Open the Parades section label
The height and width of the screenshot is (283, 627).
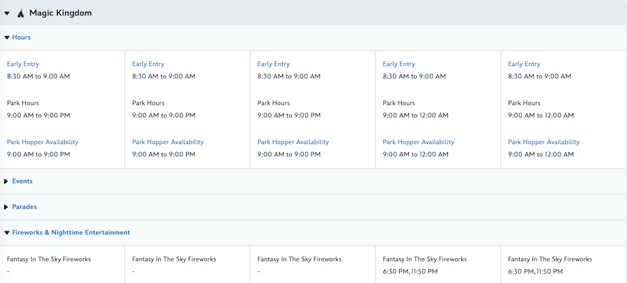tap(24, 207)
